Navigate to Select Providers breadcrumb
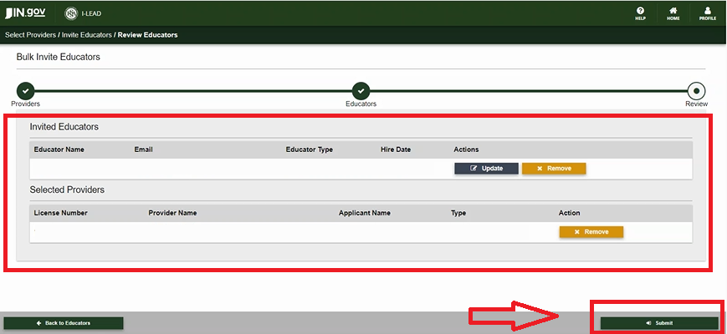The width and height of the screenshot is (727, 334). pyautogui.click(x=30, y=35)
